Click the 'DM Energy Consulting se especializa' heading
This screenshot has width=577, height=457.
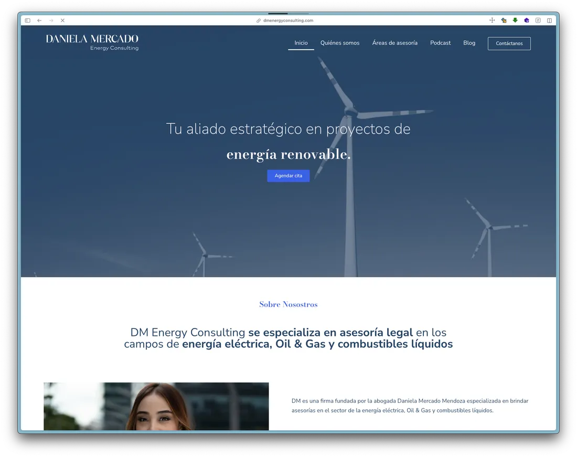[x=288, y=338]
